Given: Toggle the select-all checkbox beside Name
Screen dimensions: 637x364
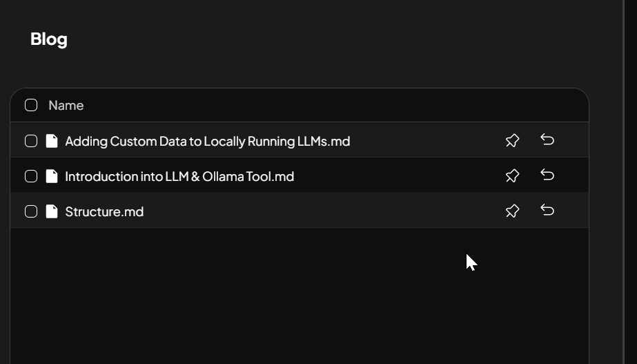Looking at the screenshot, I should click(31, 105).
